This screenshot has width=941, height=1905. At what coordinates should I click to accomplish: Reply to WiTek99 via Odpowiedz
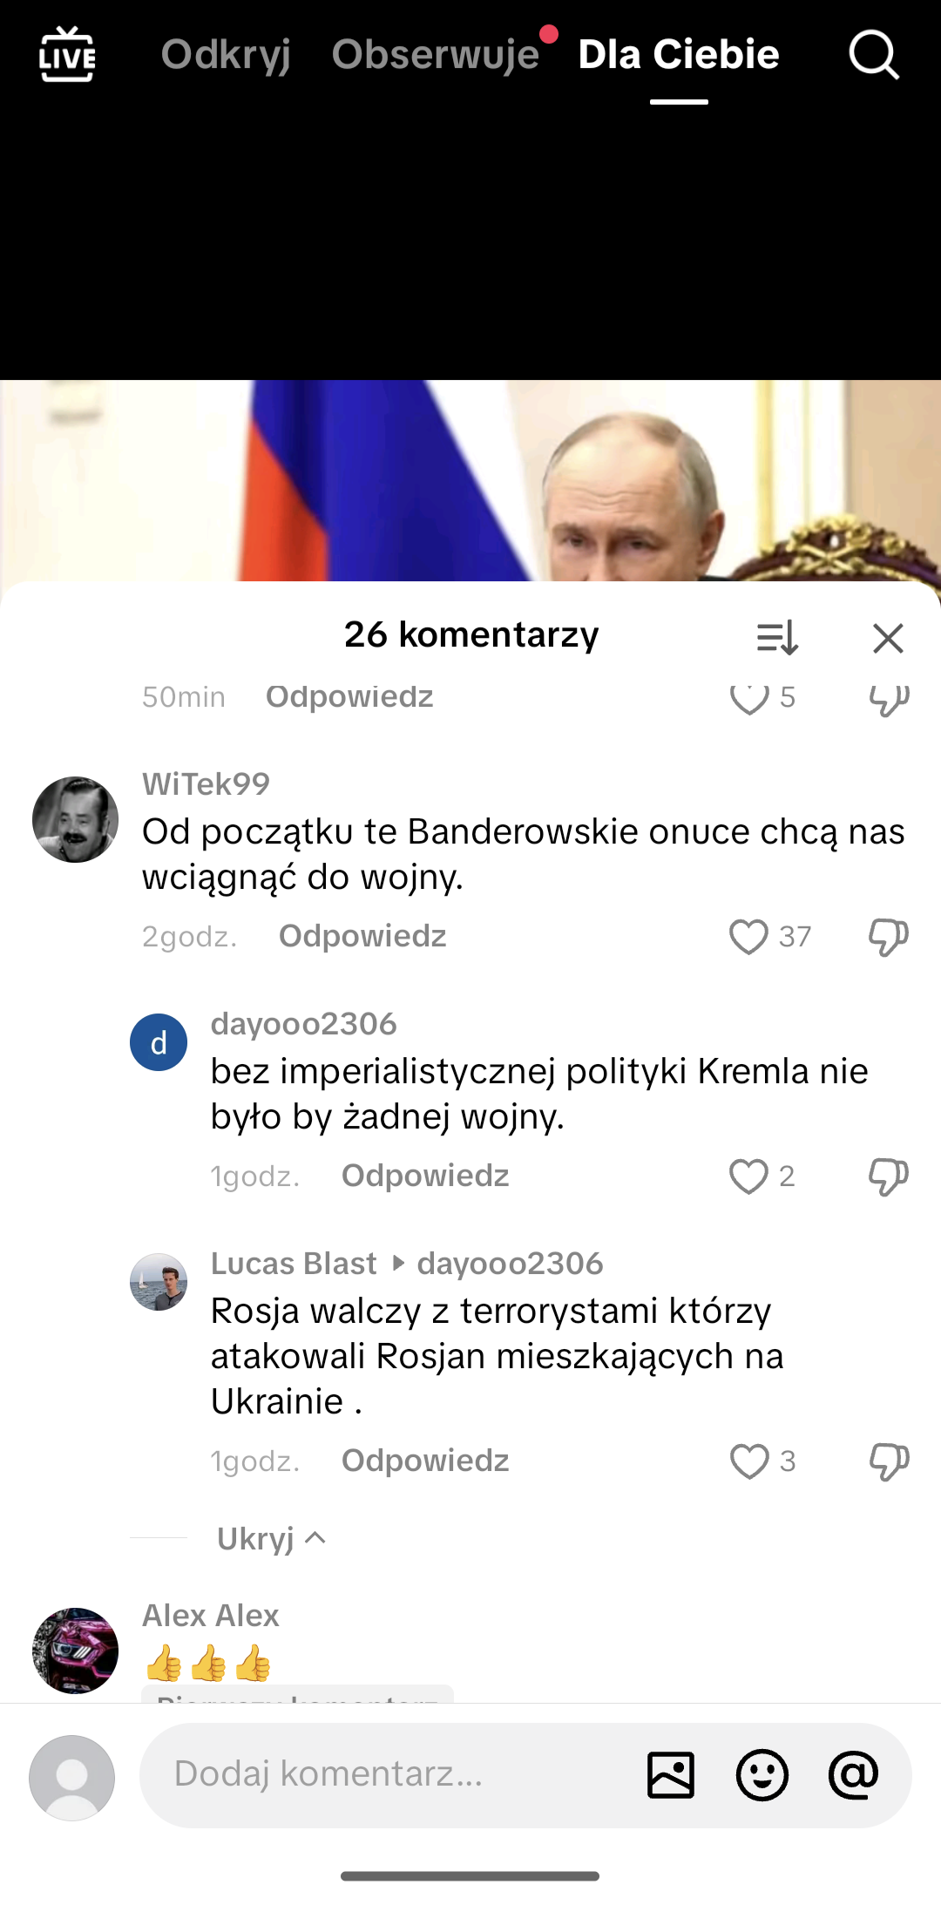362,936
